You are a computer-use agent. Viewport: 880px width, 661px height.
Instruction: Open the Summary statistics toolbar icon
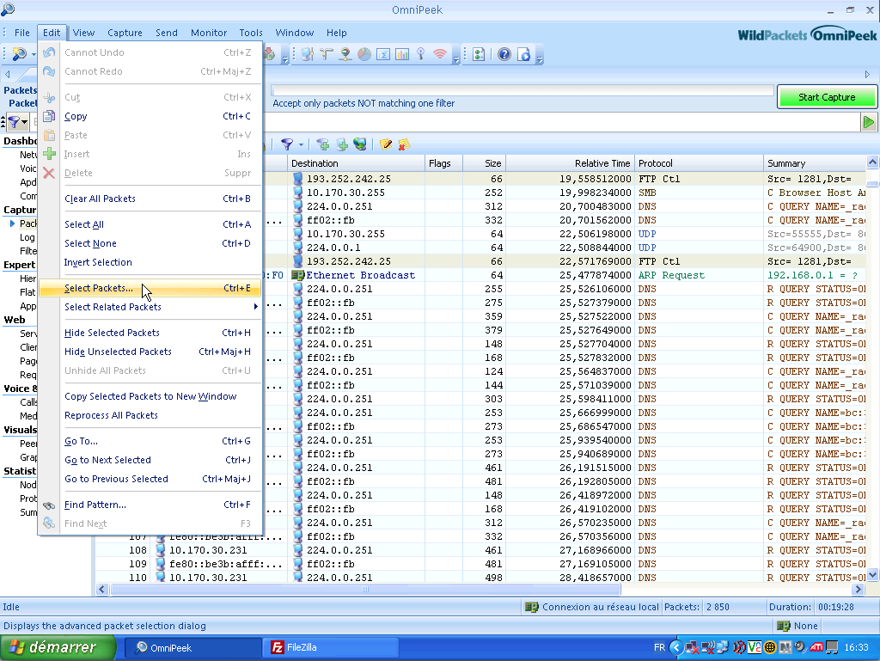[383, 54]
